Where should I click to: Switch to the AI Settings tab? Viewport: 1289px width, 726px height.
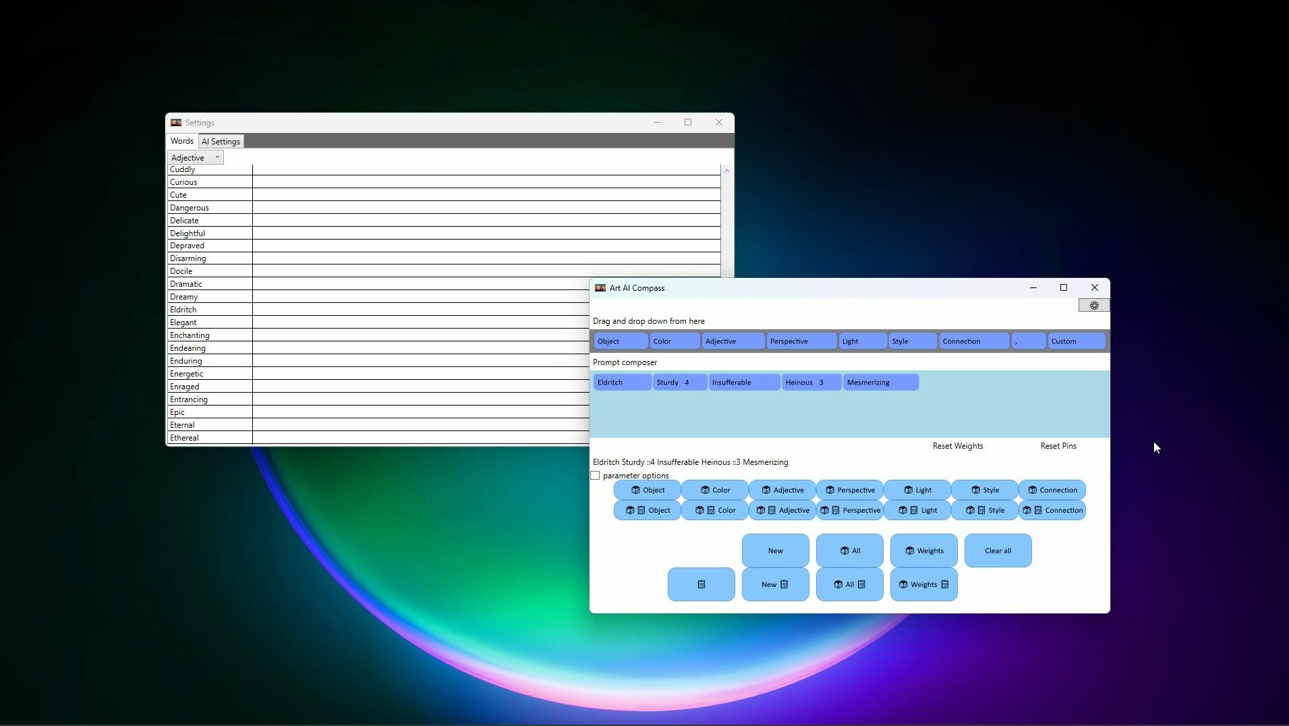[x=221, y=142]
